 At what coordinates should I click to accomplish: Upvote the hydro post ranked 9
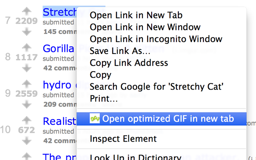coord(27,84)
